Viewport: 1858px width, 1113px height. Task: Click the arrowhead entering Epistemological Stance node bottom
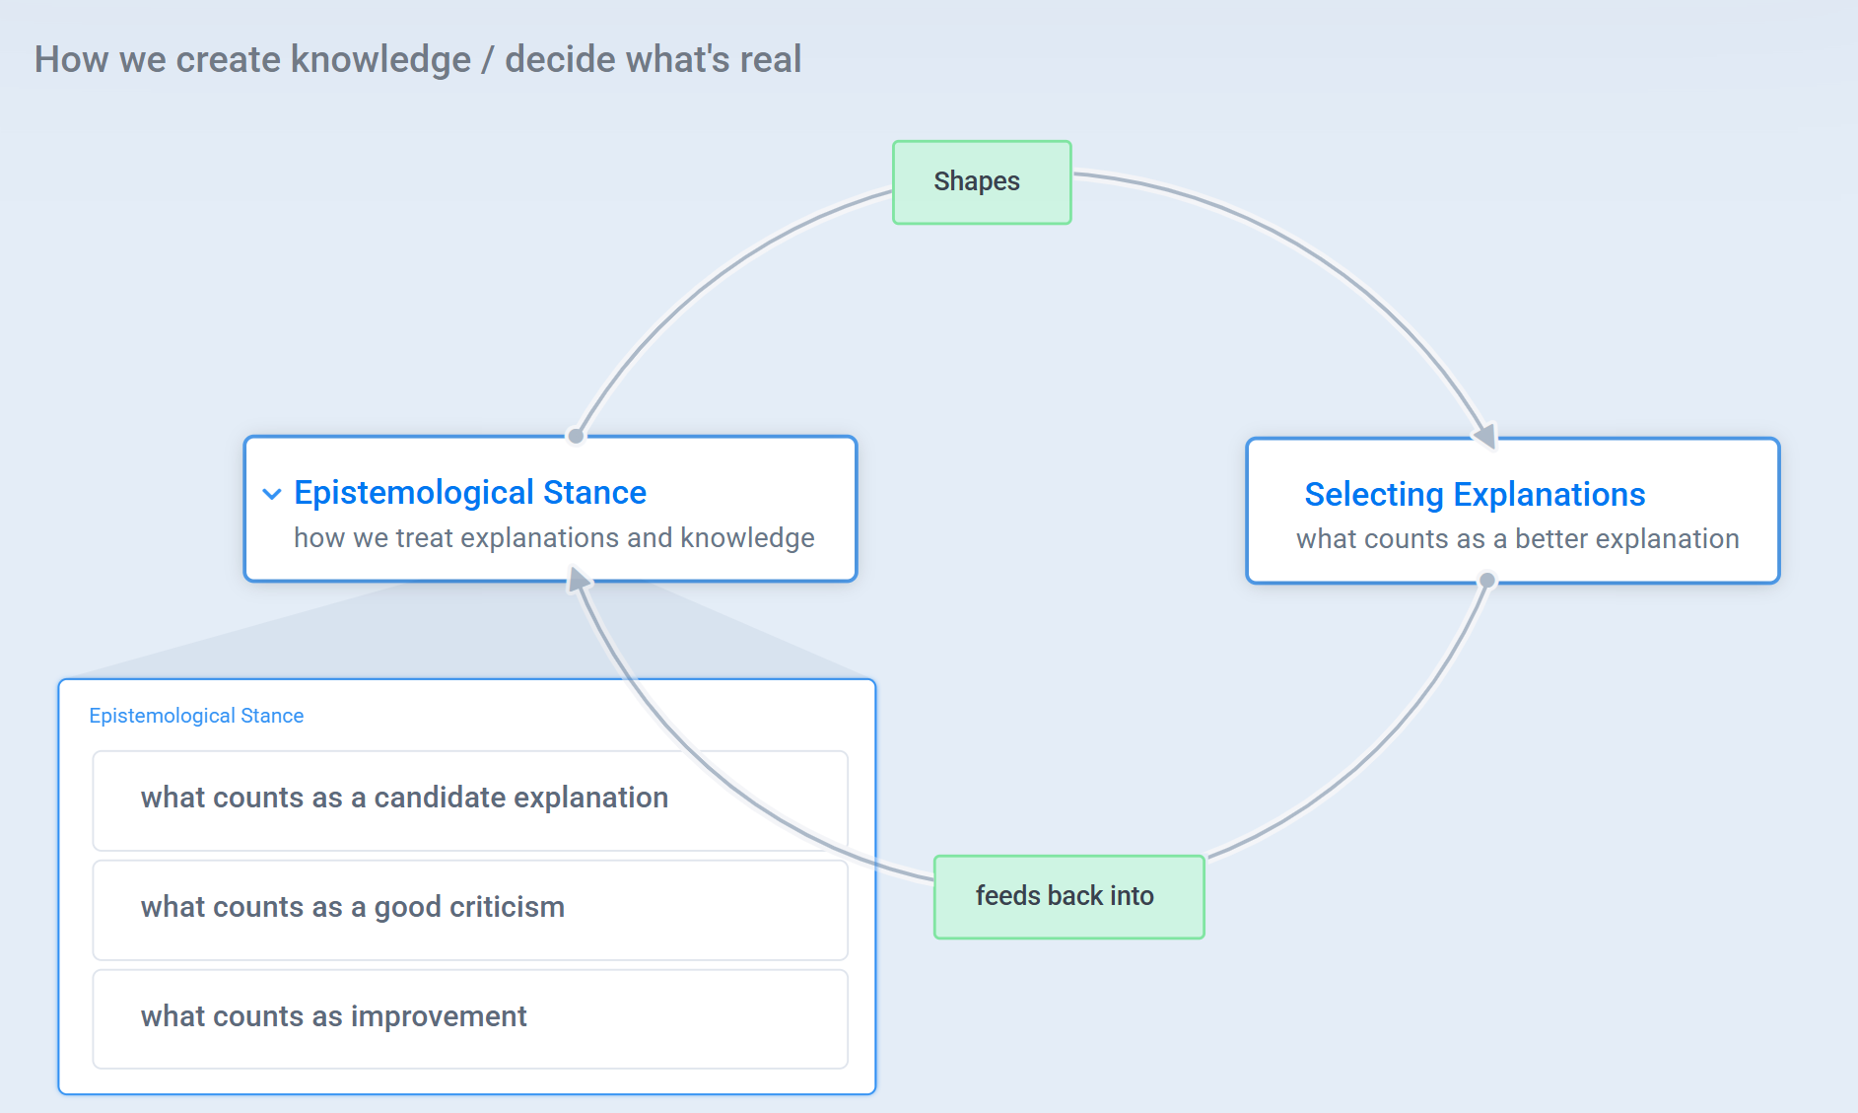pos(579,581)
